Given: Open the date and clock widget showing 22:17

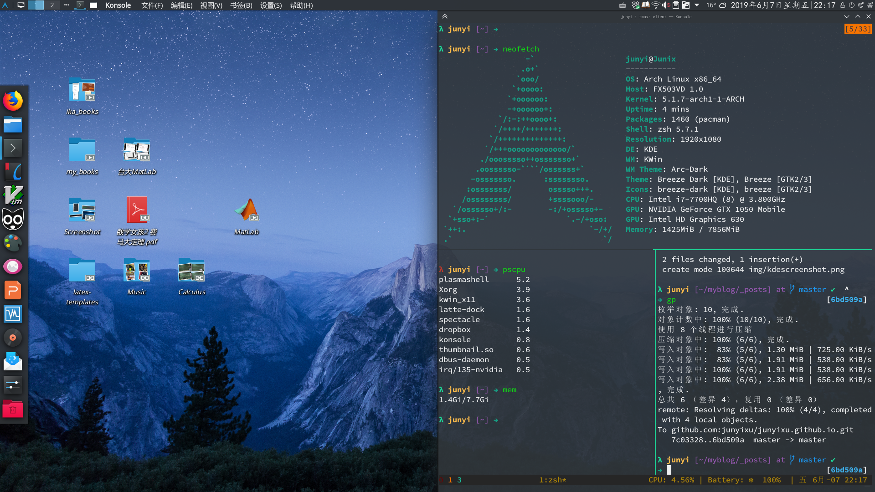Looking at the screenshot, I should tap(783, 5).
